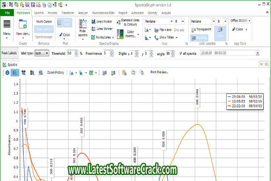Open the label type dropdown

point(42,54)
